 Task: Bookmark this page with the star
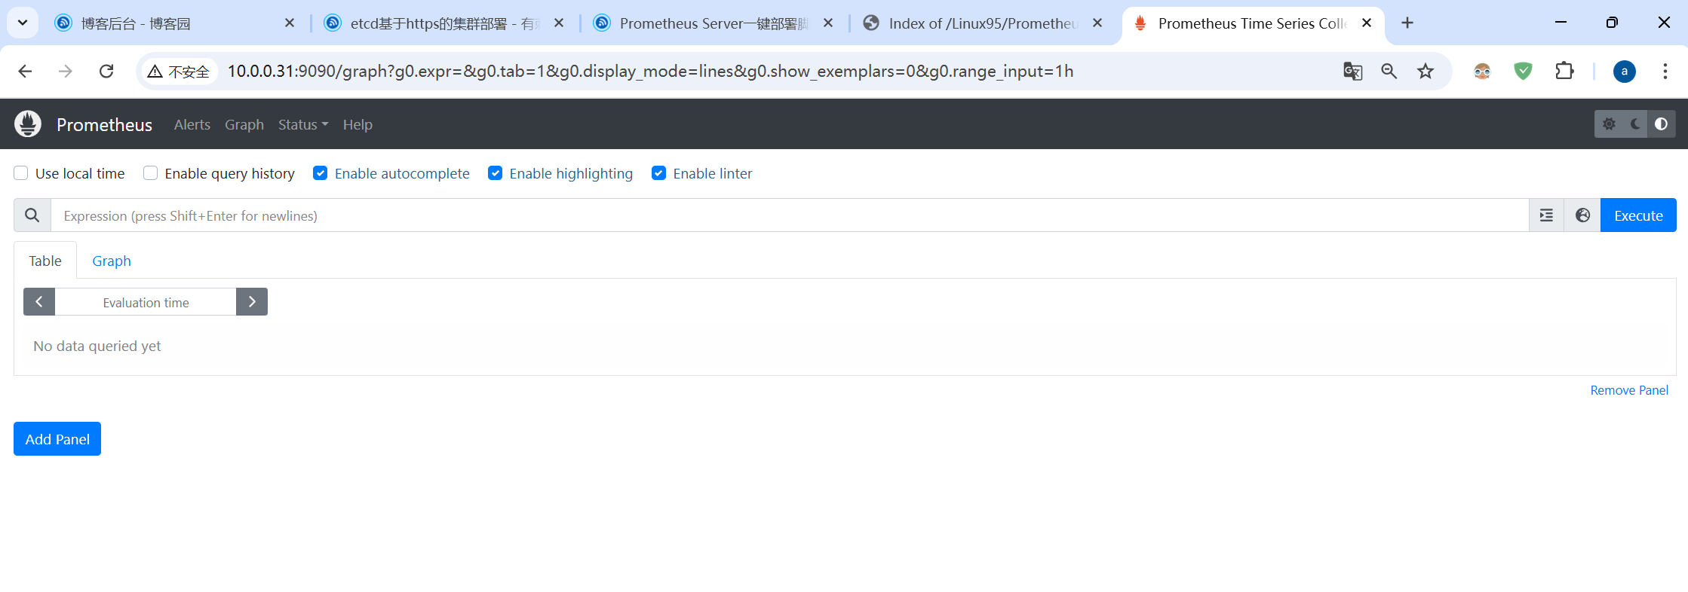click(1425, 72)
